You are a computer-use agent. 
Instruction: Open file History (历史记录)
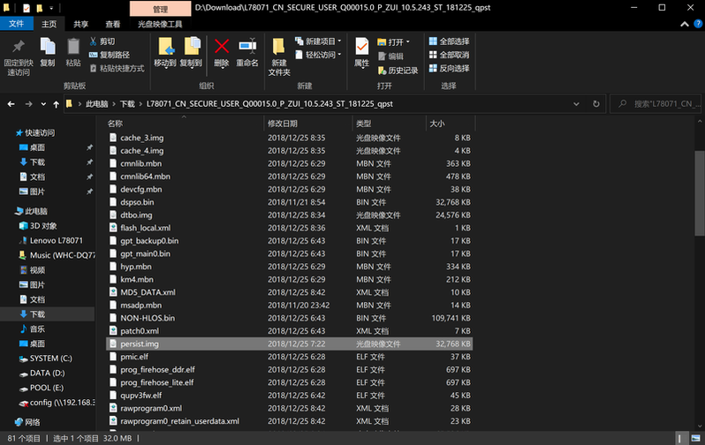tap(398, 71)
